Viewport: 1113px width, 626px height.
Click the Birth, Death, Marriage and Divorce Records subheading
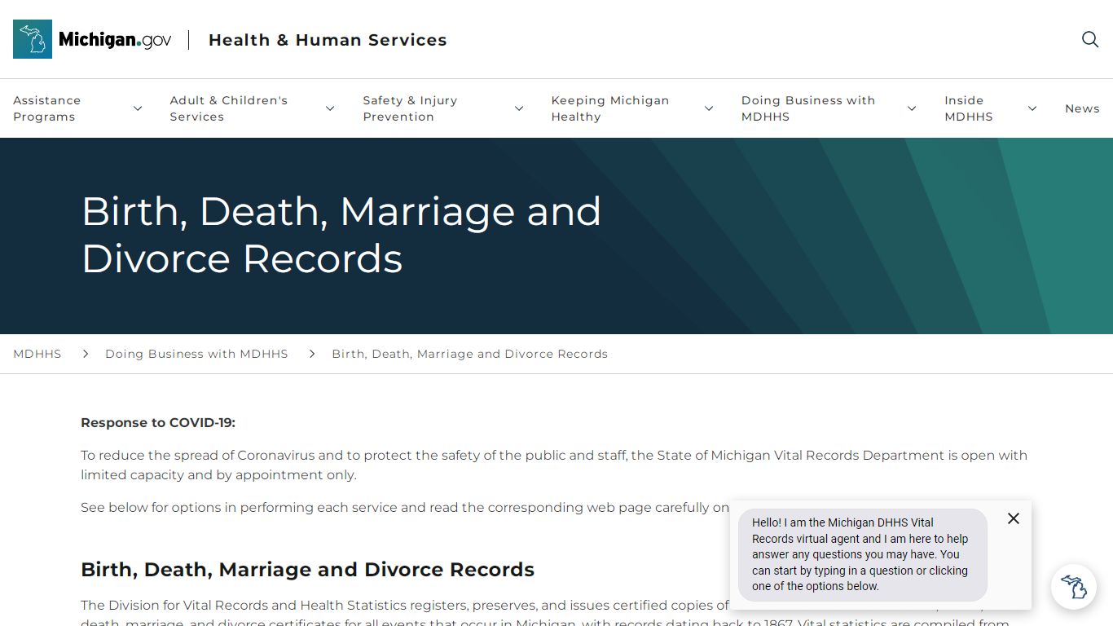[x=307, y=570]
